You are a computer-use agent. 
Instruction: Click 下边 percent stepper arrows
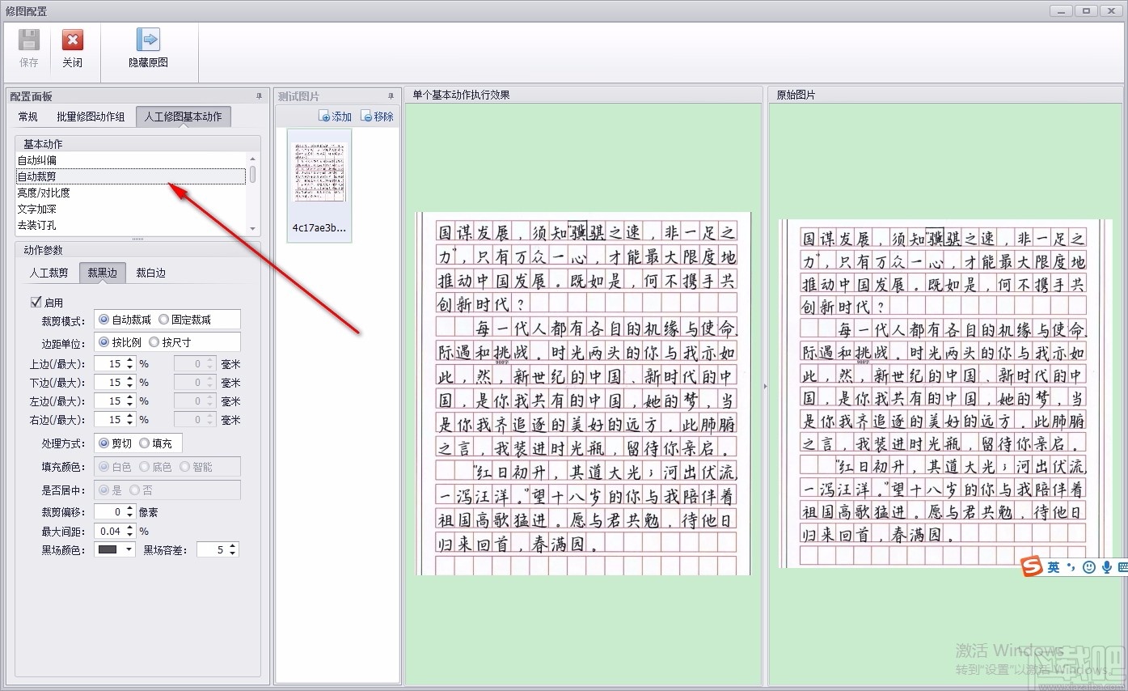tap(130, 383)
